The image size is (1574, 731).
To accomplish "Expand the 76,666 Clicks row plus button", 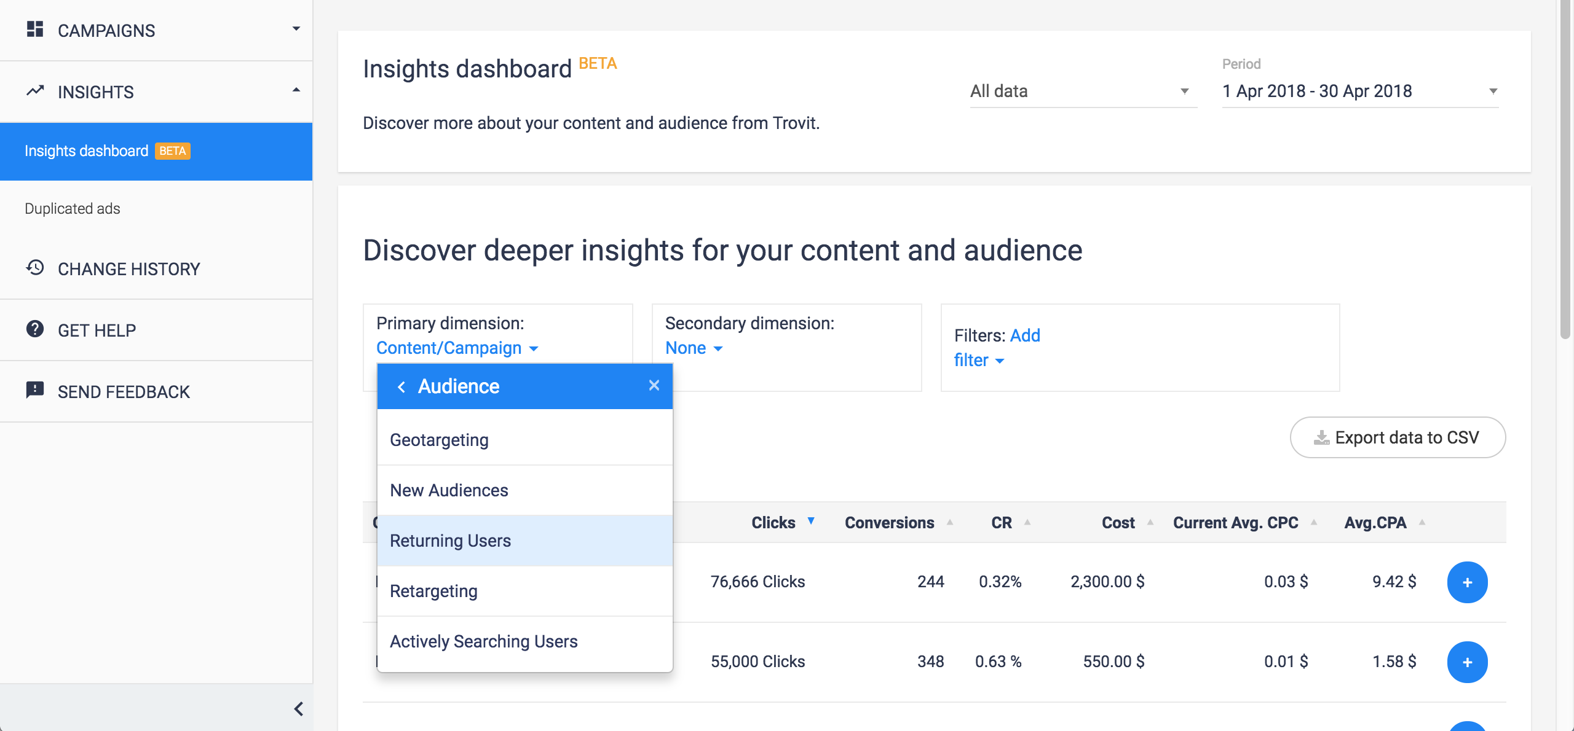I will pyautogui.click(x=1466, y=582).
